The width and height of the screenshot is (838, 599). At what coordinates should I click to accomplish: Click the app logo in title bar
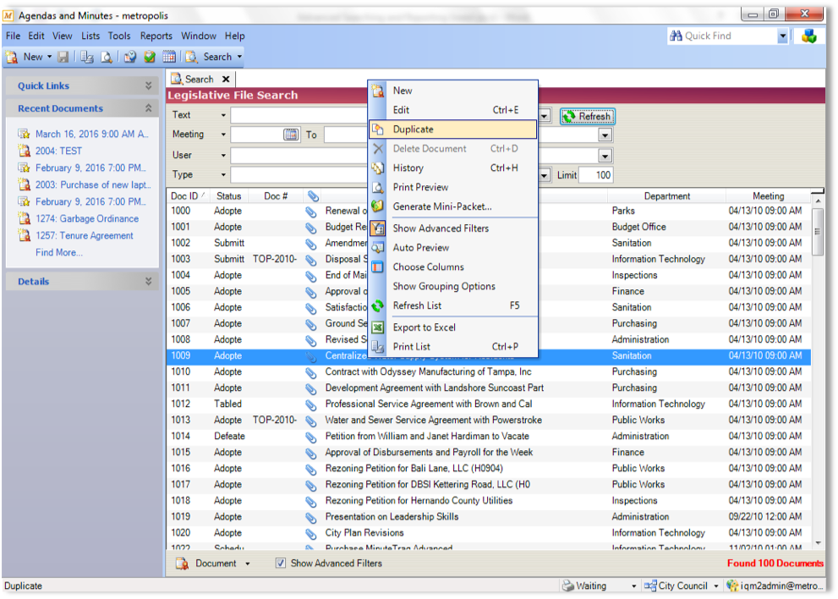[x=8, y=15]
